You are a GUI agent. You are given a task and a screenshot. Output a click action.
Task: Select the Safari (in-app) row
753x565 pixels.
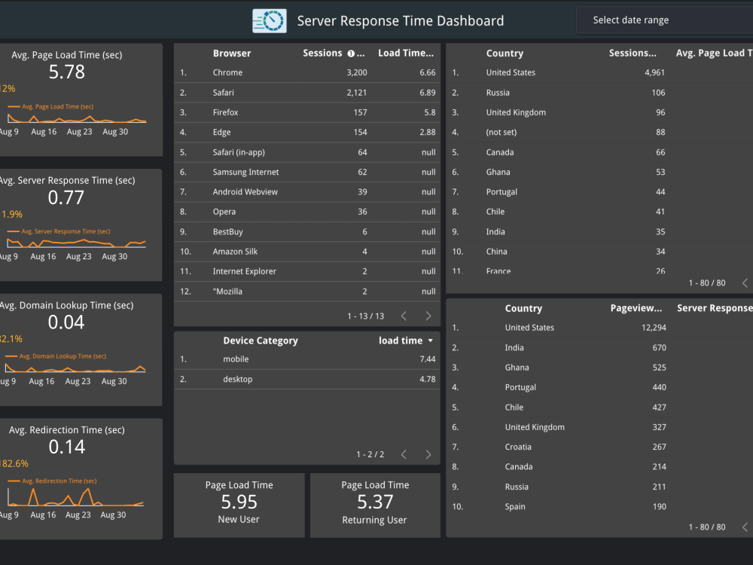point(307,152)
